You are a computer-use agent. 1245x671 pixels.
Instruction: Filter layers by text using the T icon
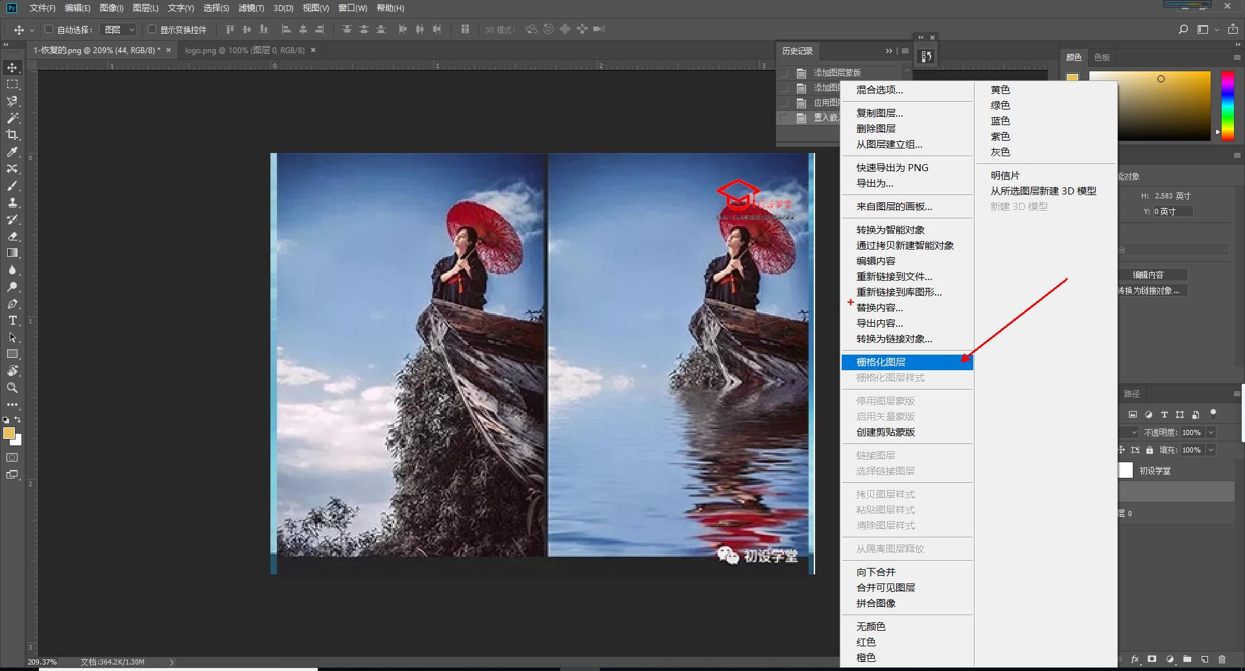[x=1164, y=414]
